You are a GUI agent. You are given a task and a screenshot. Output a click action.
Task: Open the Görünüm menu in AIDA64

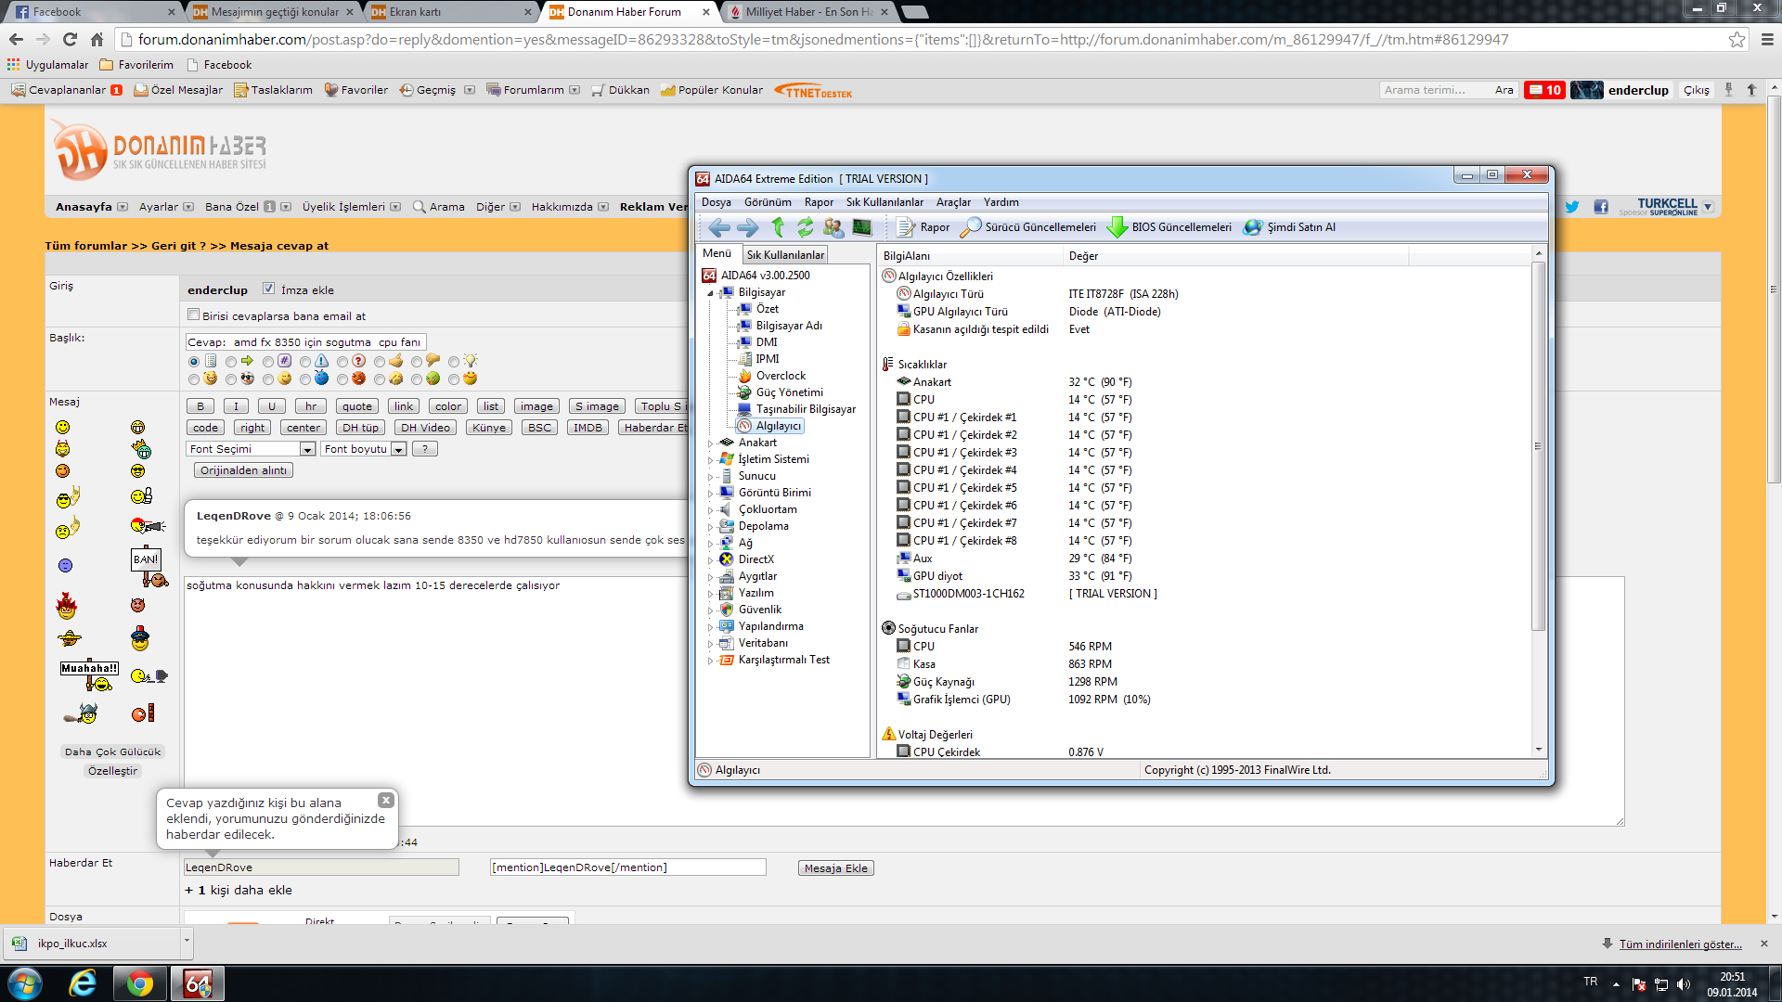pos(768,202)
